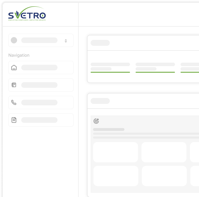Click the first green progress bar
The image size is (199, 197).
coord(110,72)
